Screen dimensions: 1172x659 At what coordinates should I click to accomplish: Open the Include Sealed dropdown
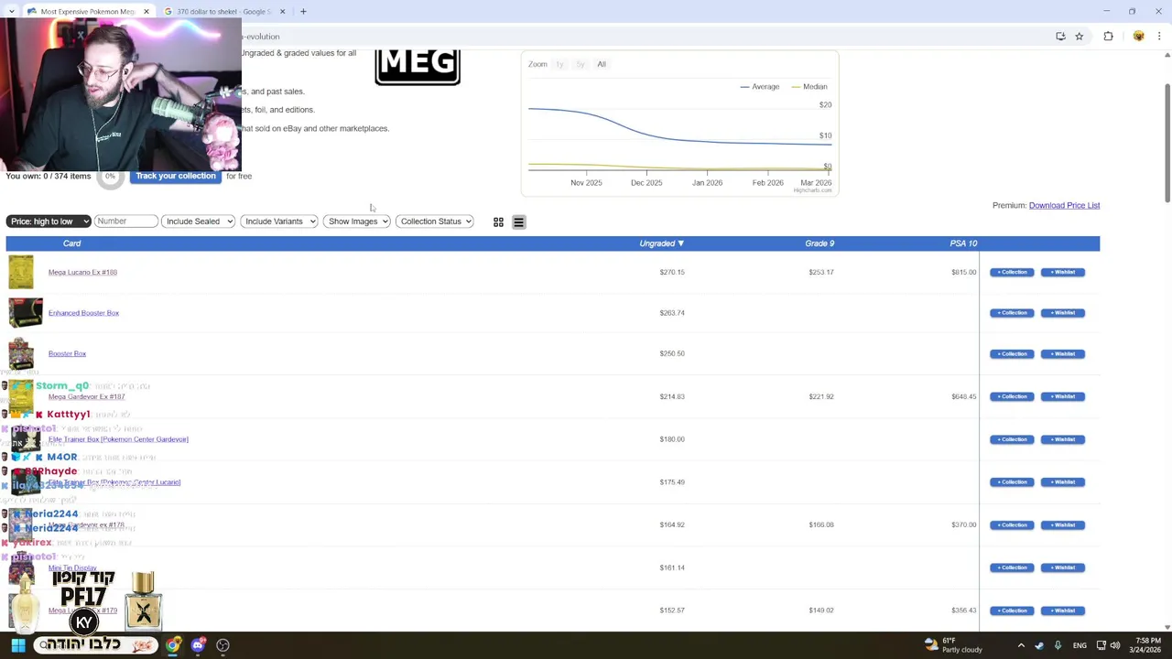(198, 221)
